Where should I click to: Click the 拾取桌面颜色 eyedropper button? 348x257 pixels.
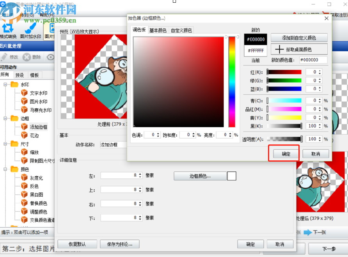tap(299, 49)
